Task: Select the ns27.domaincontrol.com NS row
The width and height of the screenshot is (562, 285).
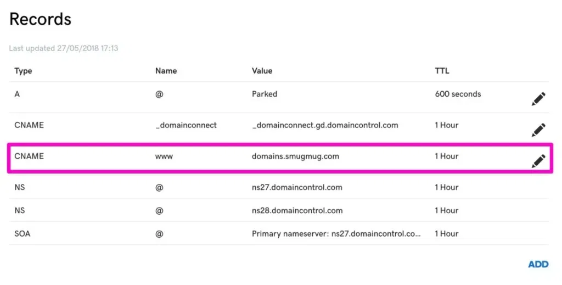Action: pyautogui.click(x=297, y=187)
